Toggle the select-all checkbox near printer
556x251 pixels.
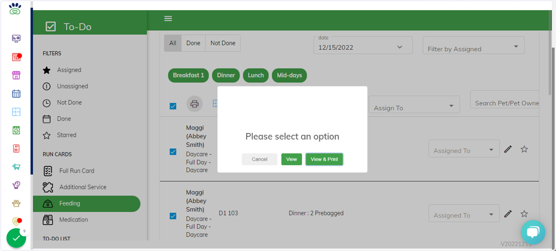pos(173,106)
